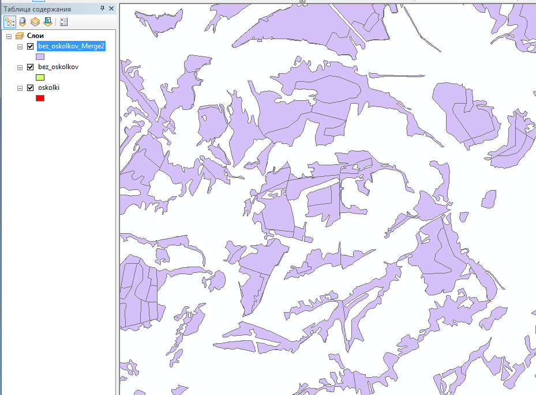Viewport: 536px width, 395px height.
Task: Select the oskolki layer name
Action: pyautogui.click(x=48, y=88)
